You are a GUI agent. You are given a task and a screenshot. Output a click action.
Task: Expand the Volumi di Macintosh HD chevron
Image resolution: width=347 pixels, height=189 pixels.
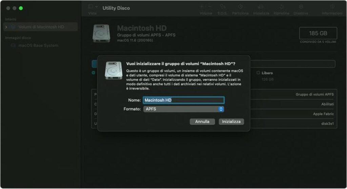coord(6,27)
